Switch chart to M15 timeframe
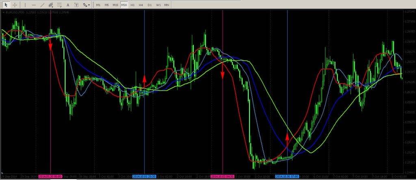 pyautogui.click(x=115, y=5)
